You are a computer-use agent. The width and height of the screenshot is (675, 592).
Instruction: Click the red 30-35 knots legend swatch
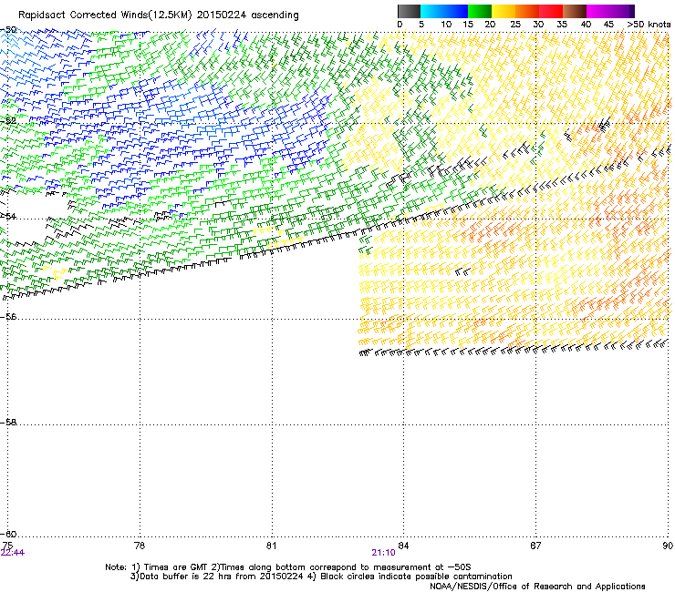551,11
